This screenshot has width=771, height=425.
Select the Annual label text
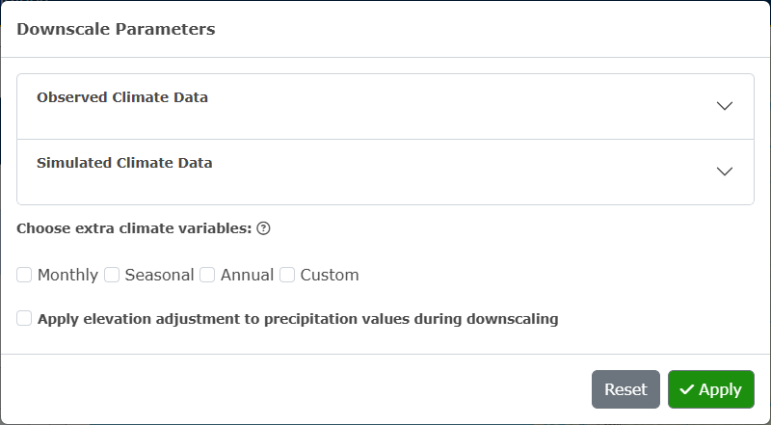click(x=247, y=275)
